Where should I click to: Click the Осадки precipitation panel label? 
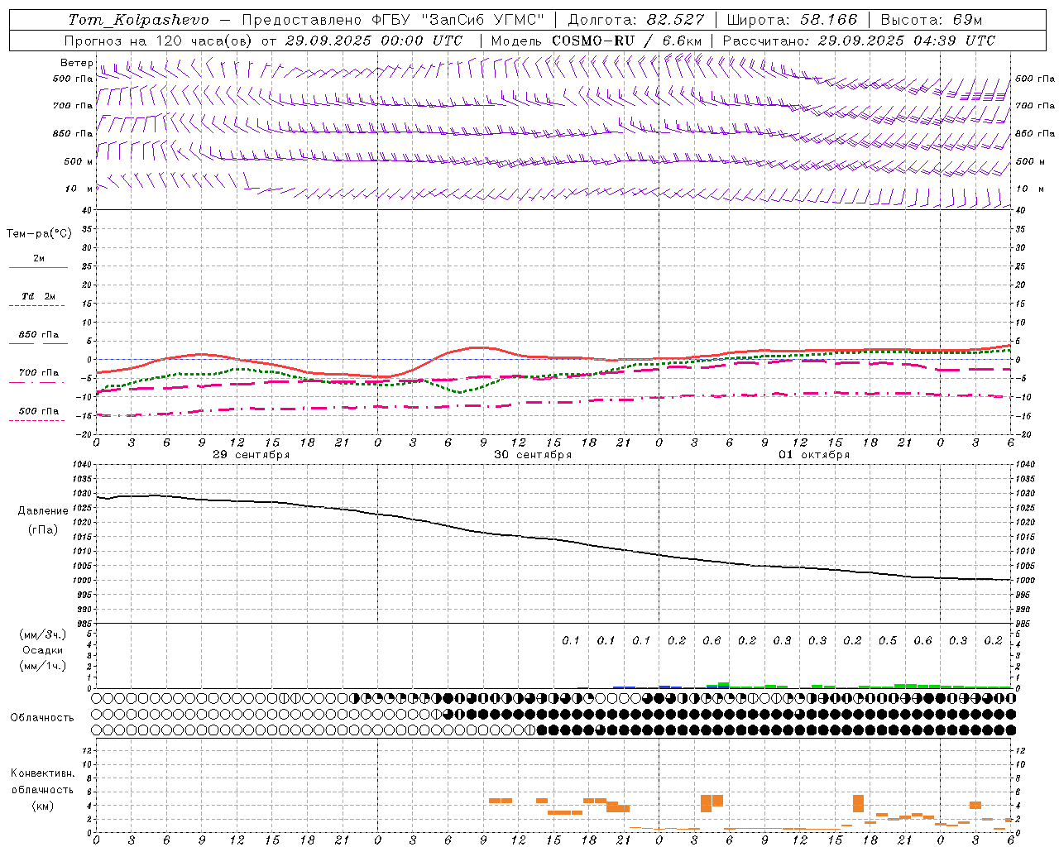(42, 650)
